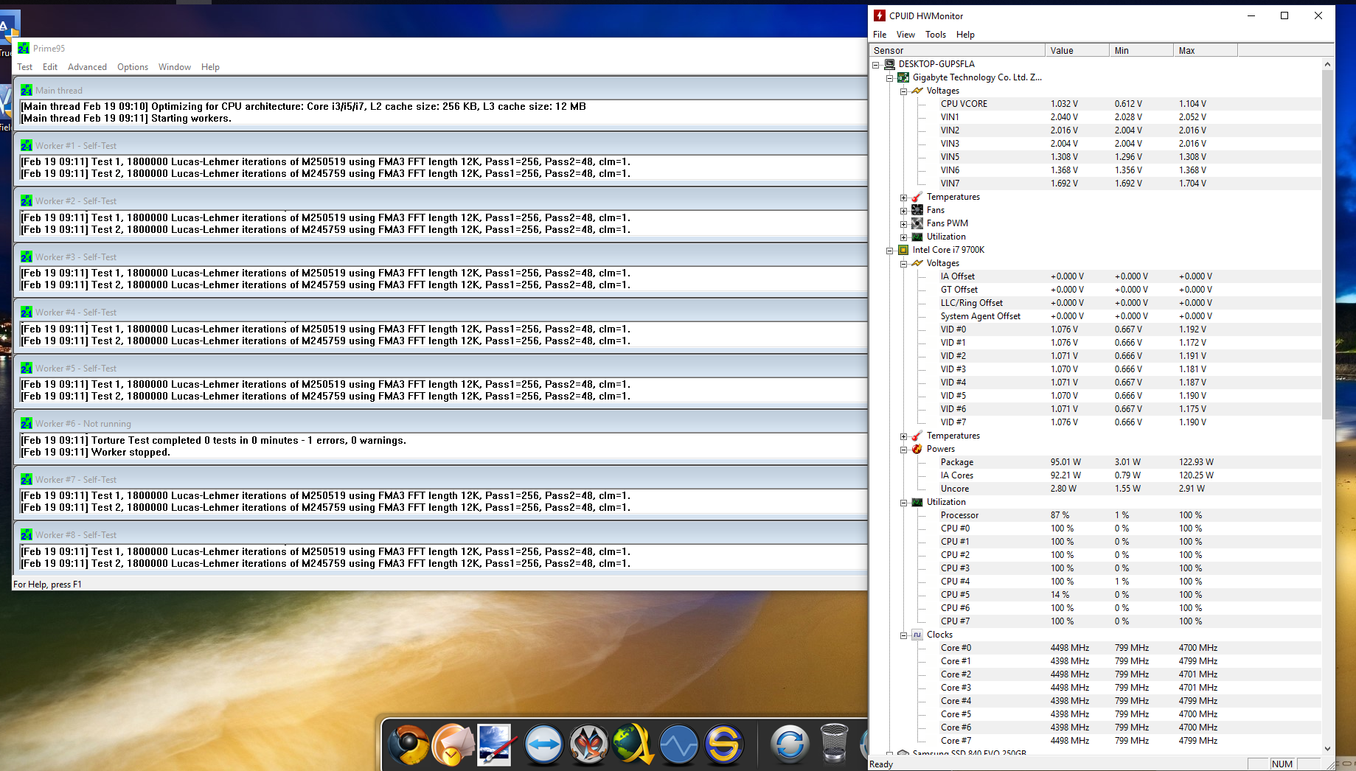Select the Processor utilization row

(x=1096, y=515)
